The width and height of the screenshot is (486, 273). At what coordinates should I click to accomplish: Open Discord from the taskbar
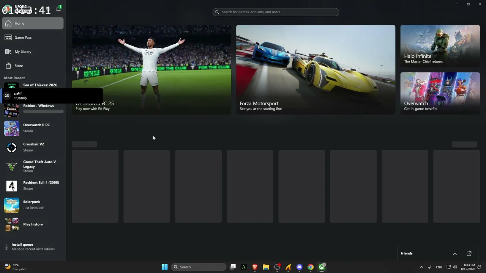click(299, 267)
